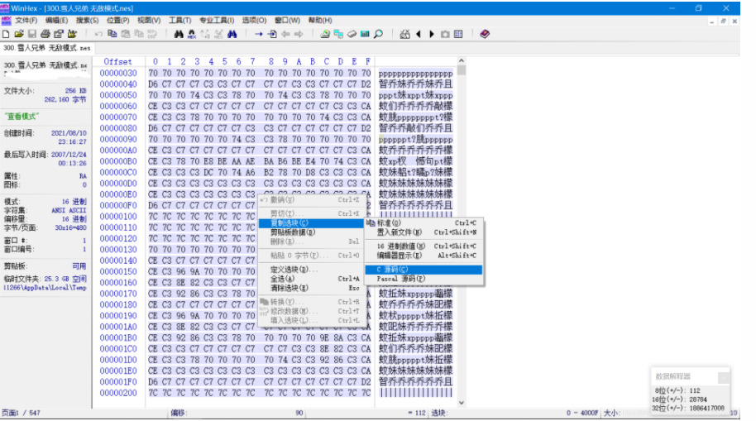Click the 临时文件夹 free space entry
This screenshot has height=421, width=756.
point(45,279)
